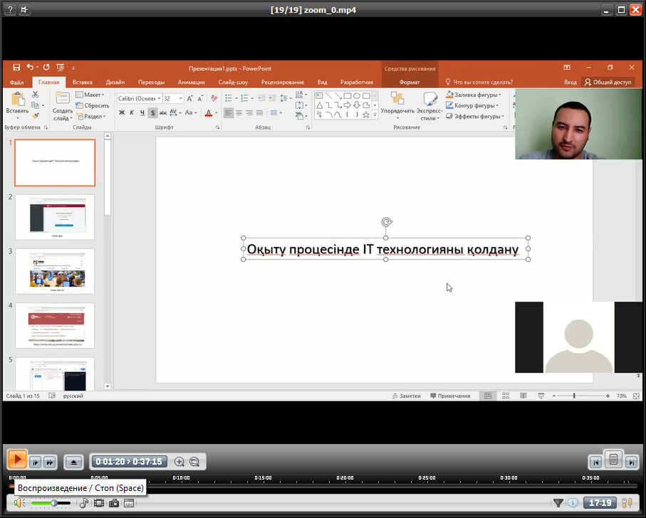The width and height of the screenshot is (646, 518).
Task: Click the player's help question mark button
Action: [x=10, y=9]
